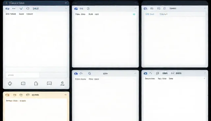Click the document page icon in the bottom icon bar
This screenshot has width=211, height=121.
click(x=36, y=84)
